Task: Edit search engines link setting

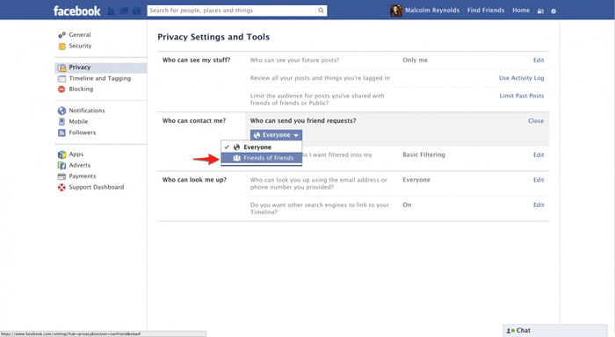Action: click(x=538, y=205)
